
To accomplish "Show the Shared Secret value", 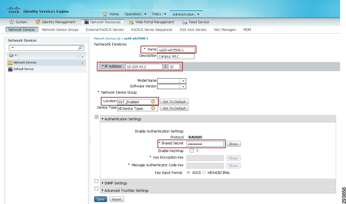I will (x=233, y=144).
